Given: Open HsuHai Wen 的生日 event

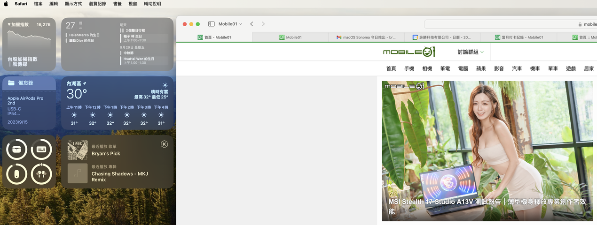Looking at the screenshot, I should [x=144, y=61].
